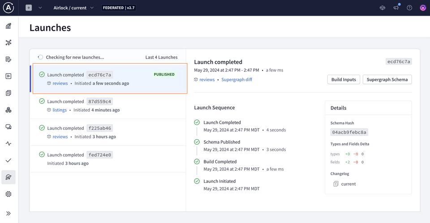Click the Build Completed step check icon

click(197, 162)
